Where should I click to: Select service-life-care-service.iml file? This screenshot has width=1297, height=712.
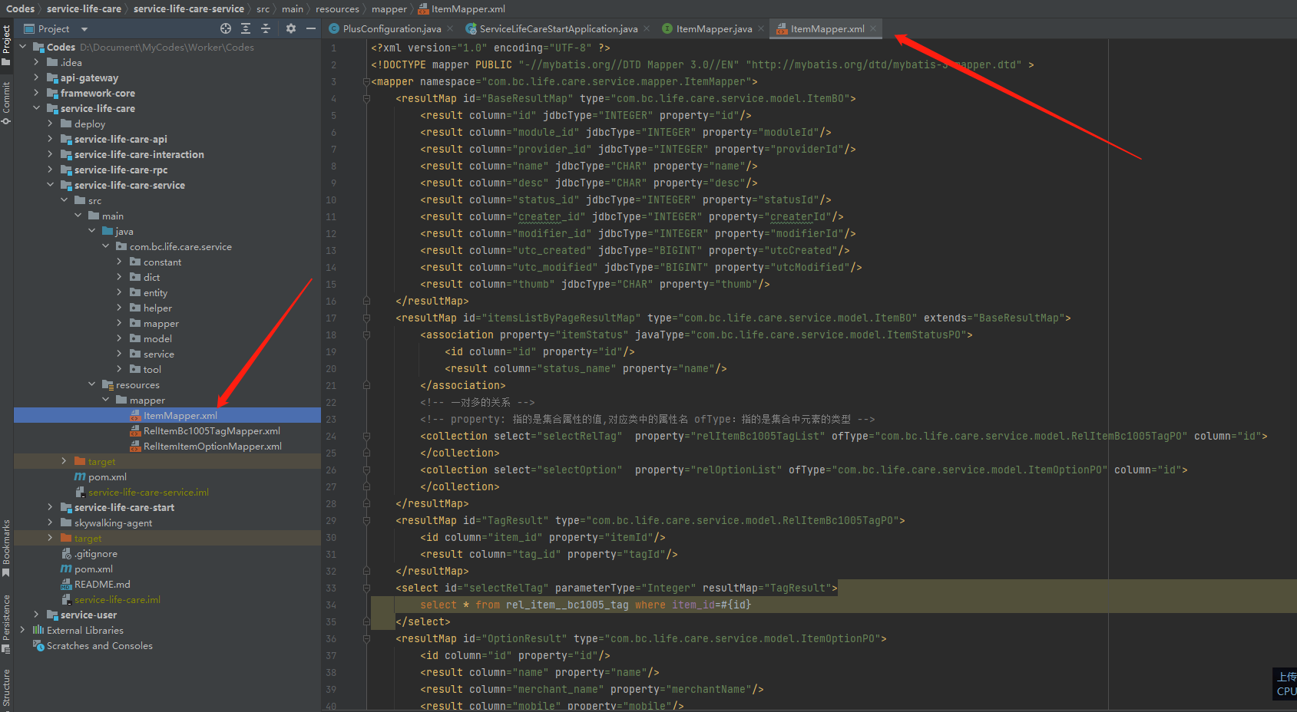coord(148,492)
